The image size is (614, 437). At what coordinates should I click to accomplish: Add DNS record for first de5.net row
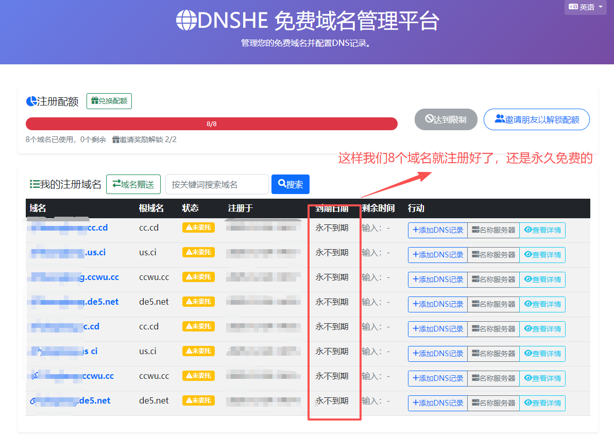[x=438, y=304]
